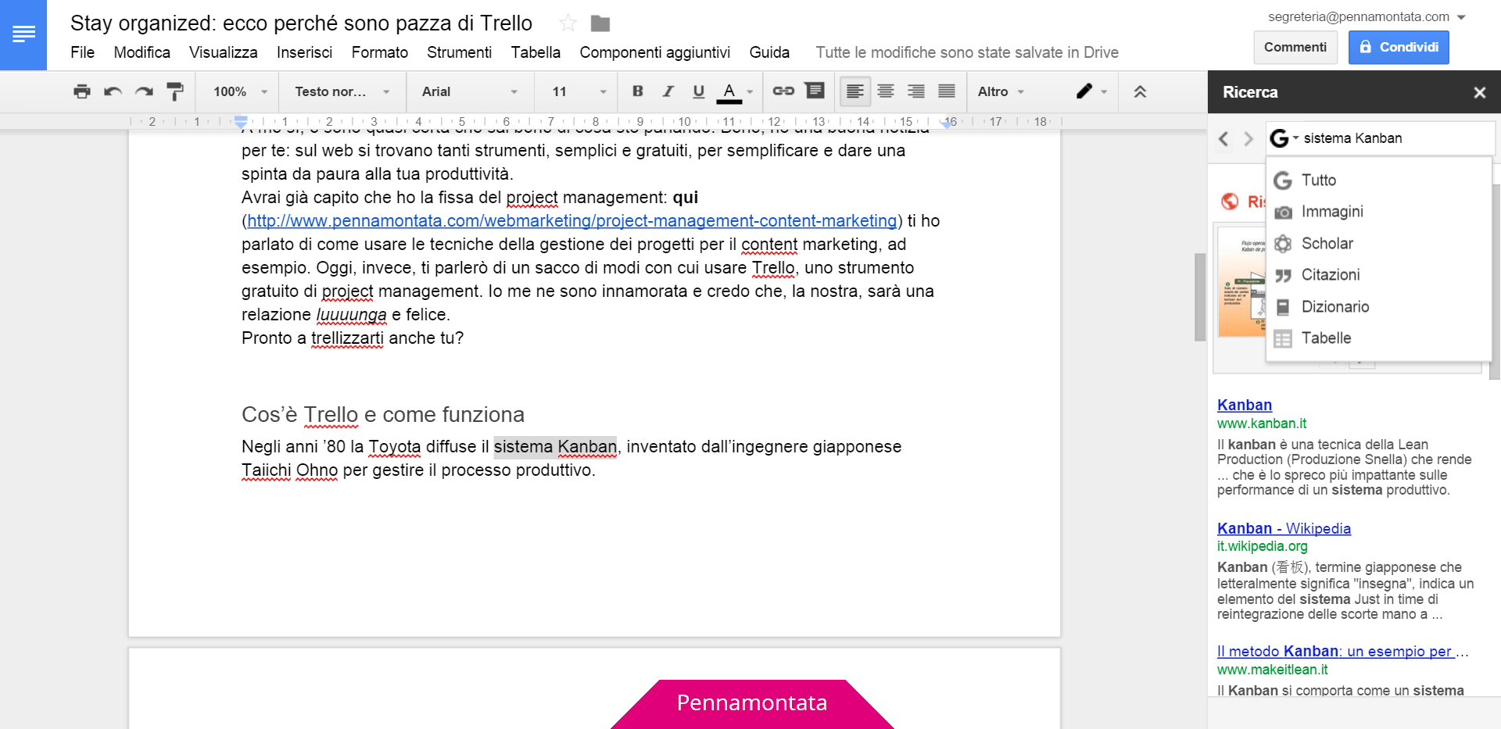Open the Strumenti menu
The height and width of the screenshot is (729, 1501).
coord(460,52)
